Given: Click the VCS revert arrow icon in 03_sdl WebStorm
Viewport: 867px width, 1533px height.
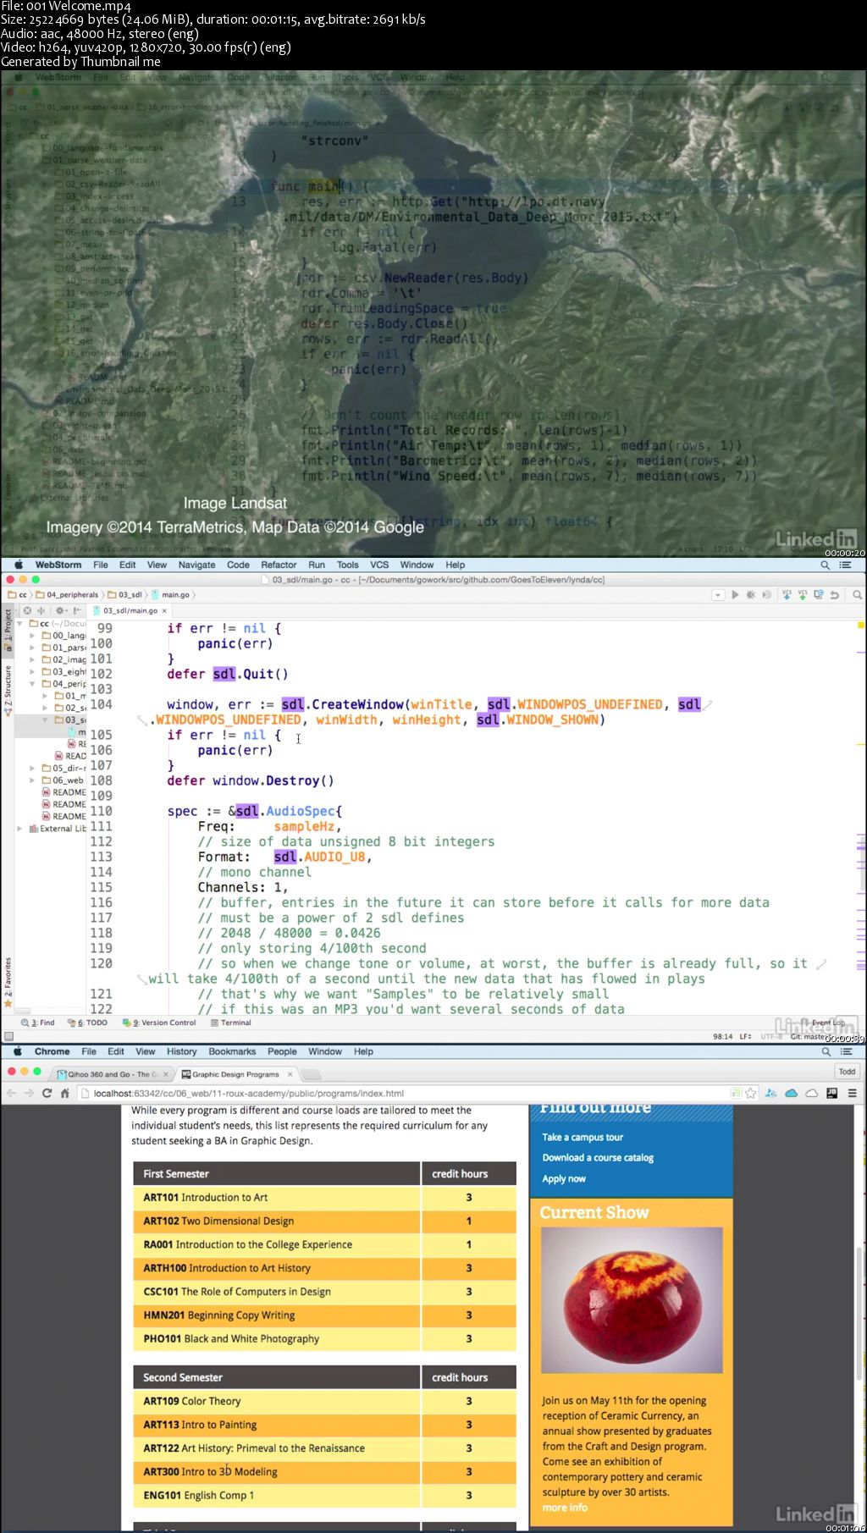Looking at the screenshot, I should [x=834, y=595].
